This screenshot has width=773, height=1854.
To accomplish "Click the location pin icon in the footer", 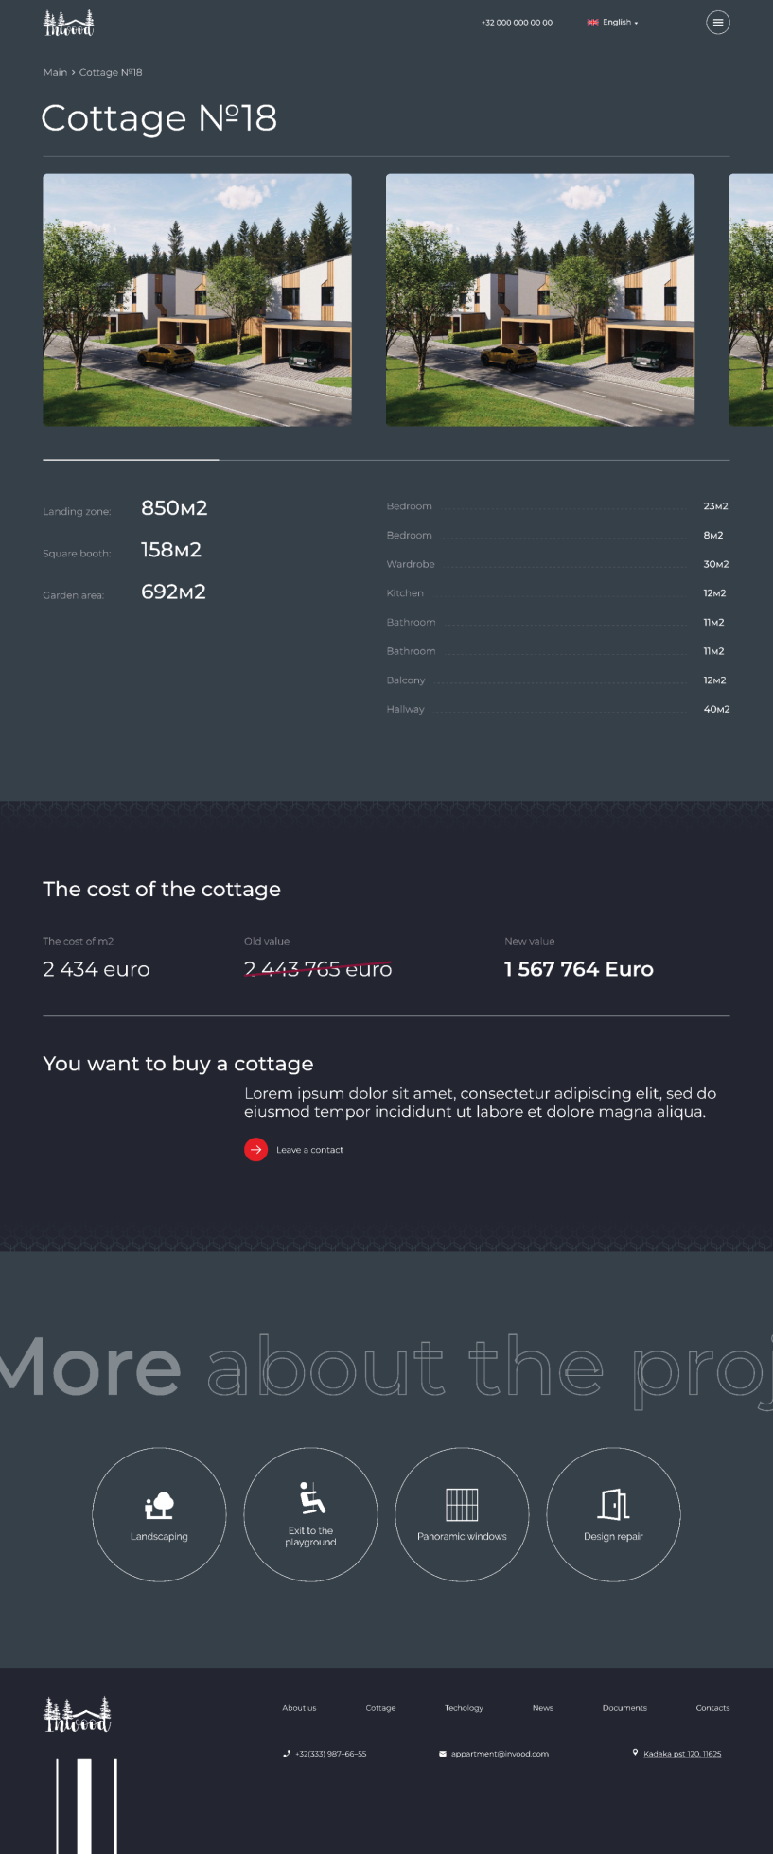I will pos(636,1753).
